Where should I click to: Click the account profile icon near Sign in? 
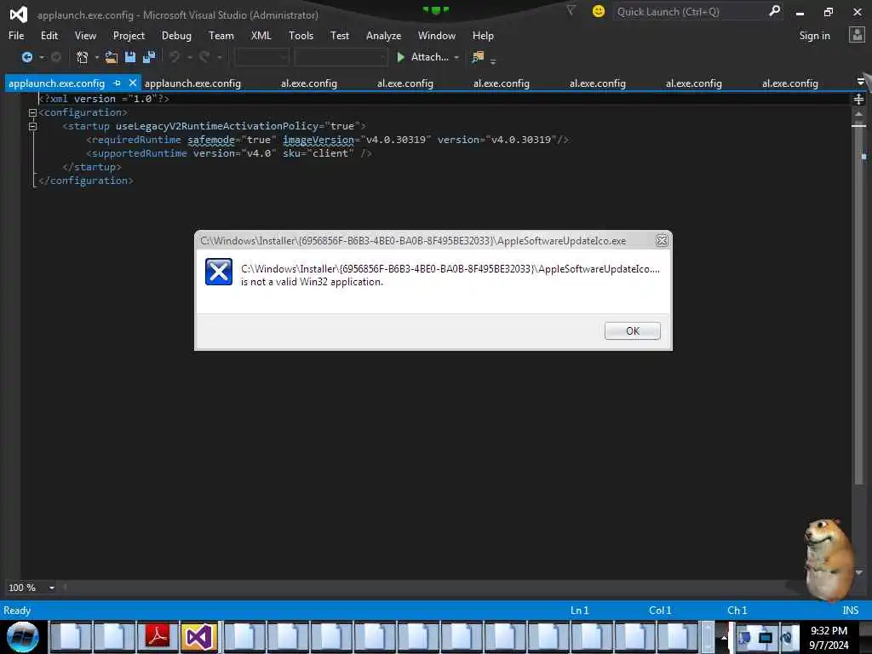coord(857,35)
